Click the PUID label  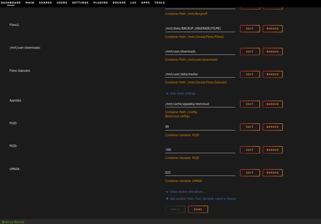pyautogui.click(x=13, y=123)
